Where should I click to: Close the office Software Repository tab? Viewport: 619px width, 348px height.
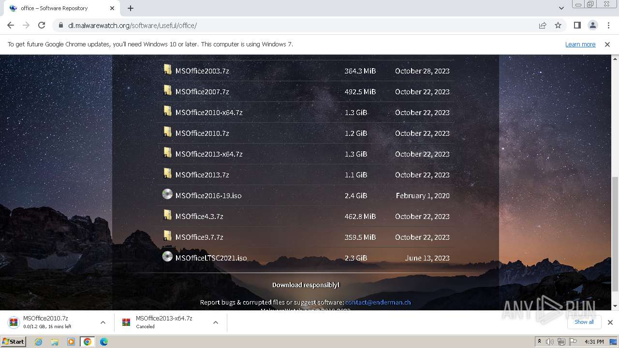click(x=112, y=8)
